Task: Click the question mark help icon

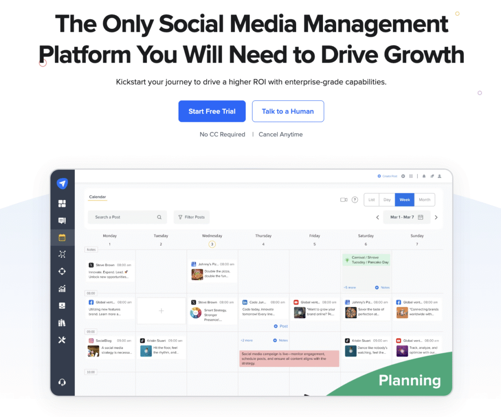Action: (354, 200)
